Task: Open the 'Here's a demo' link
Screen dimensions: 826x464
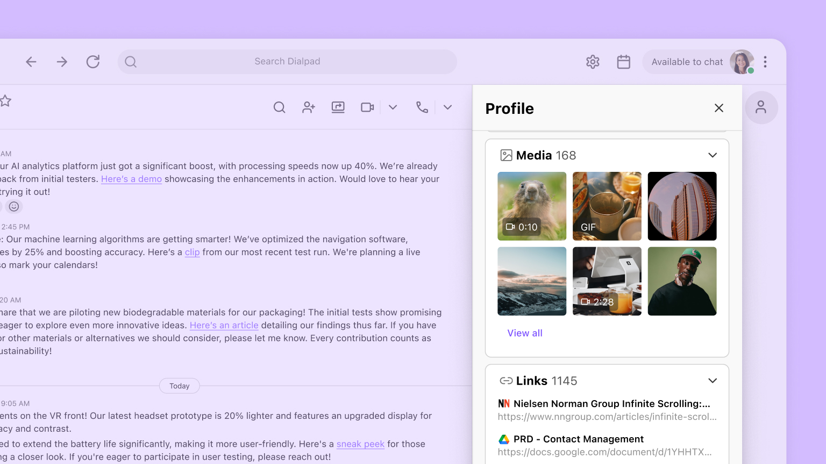Action: [x=131, y=179]
